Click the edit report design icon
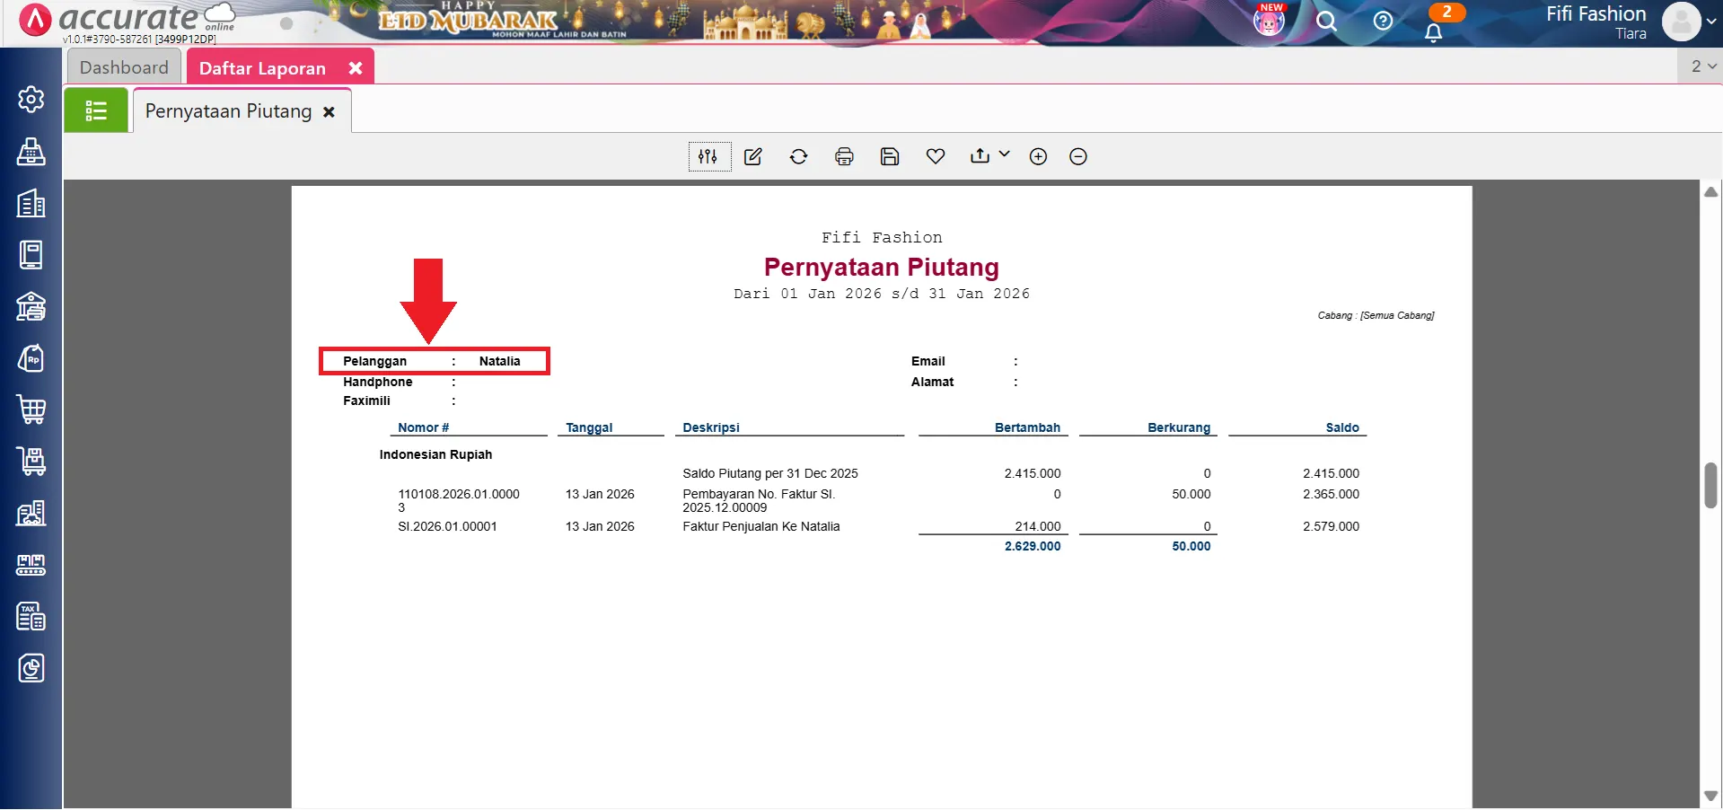1723x810 pixels. click(752, 155)
